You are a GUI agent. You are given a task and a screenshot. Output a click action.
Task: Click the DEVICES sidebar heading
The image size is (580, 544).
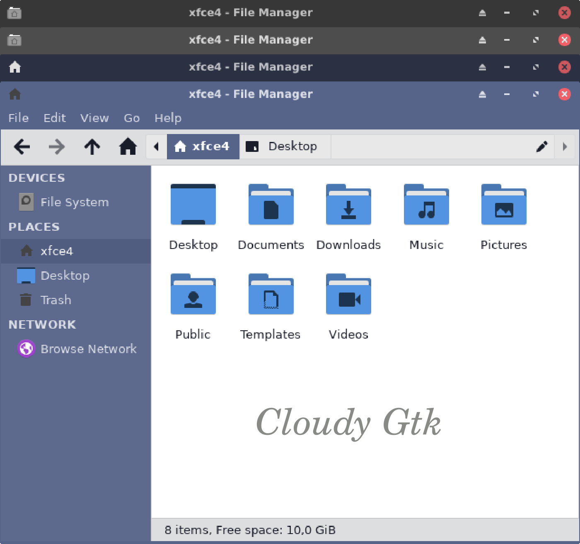(x=36, y=178)
